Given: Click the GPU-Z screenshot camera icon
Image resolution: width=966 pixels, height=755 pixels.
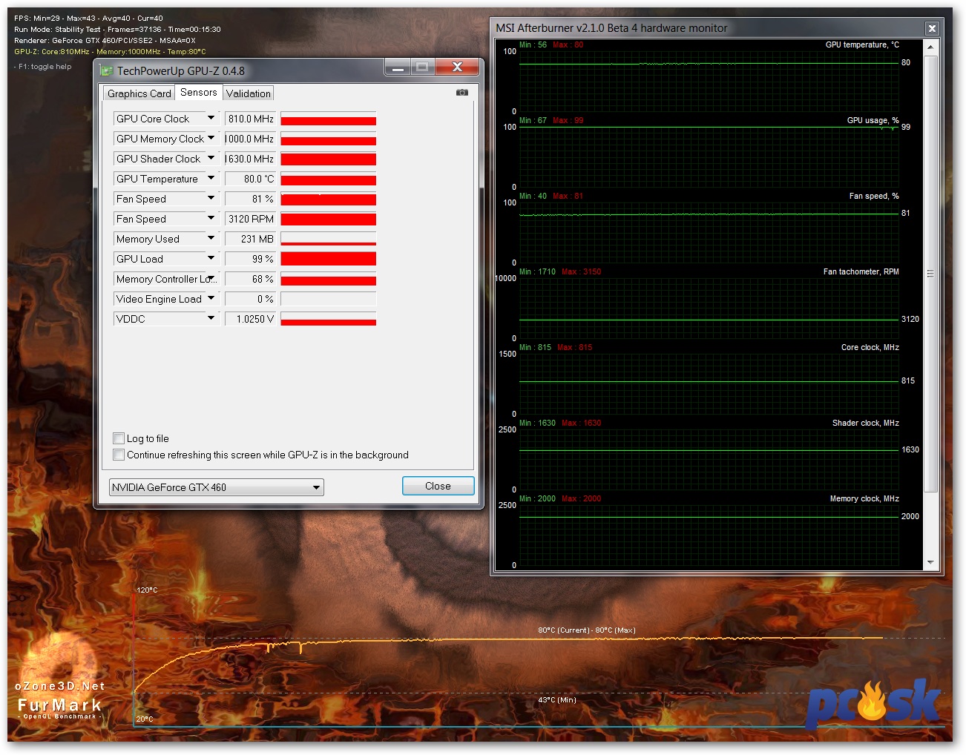Looking at the screenshot, I should pyautogui.click(x=462, y=93).
